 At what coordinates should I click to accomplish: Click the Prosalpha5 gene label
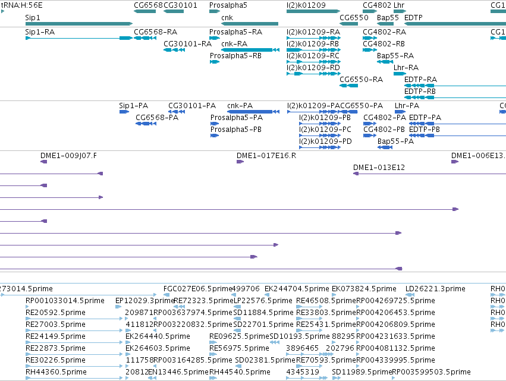coord(228,5)
